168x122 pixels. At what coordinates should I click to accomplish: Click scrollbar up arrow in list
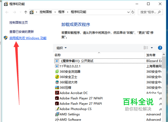(x=164, y=54)
